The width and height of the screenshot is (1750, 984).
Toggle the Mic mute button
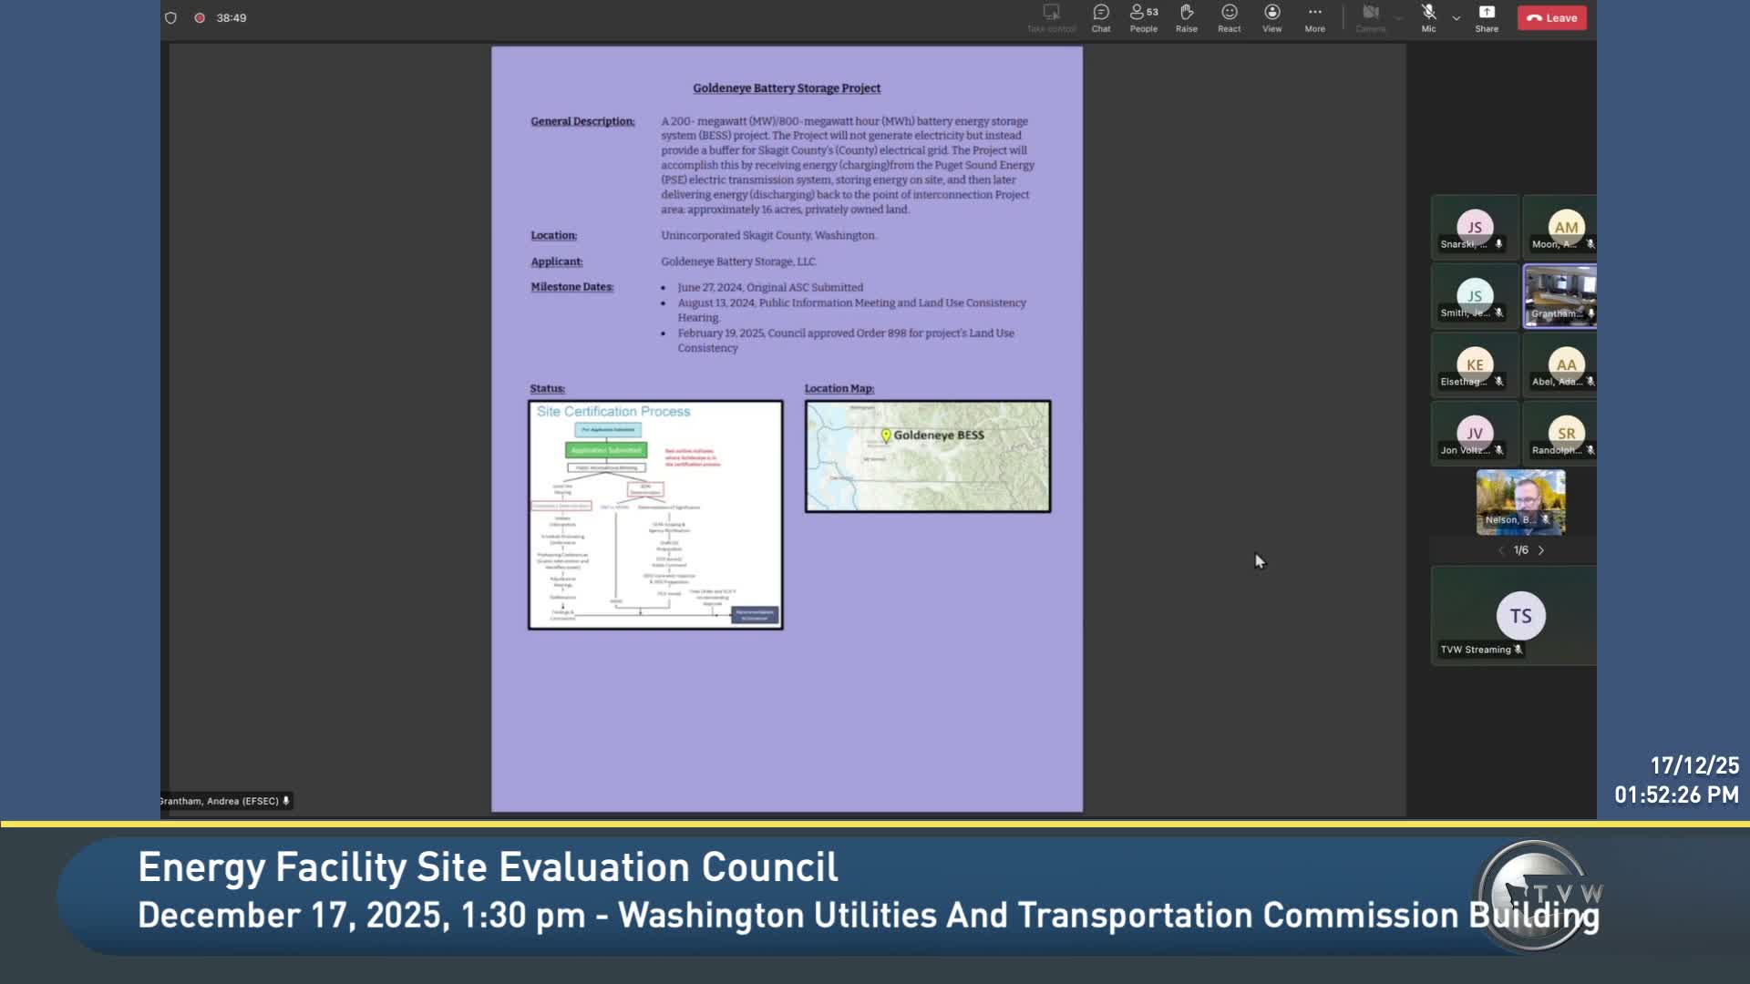(1428, 17)
